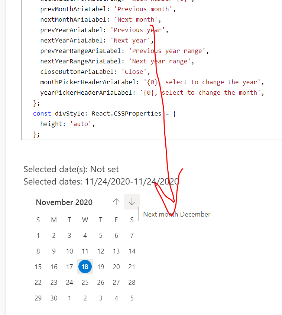282x315 pixels.
Task: Click the previous month up arrow
Action: click(116, 202)
